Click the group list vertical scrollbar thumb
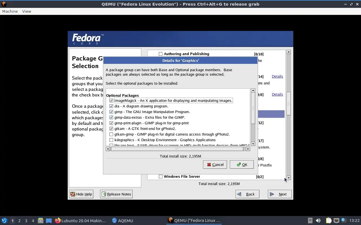361x225 pixels. pyautogui.click(x=288, y=103)
